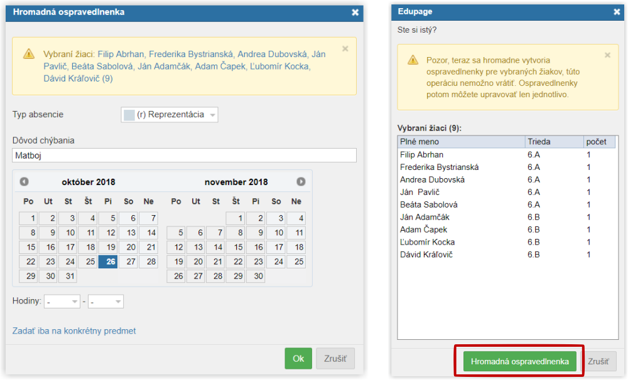Pick 8 October 2018 in calendar

tap(28, 233)
